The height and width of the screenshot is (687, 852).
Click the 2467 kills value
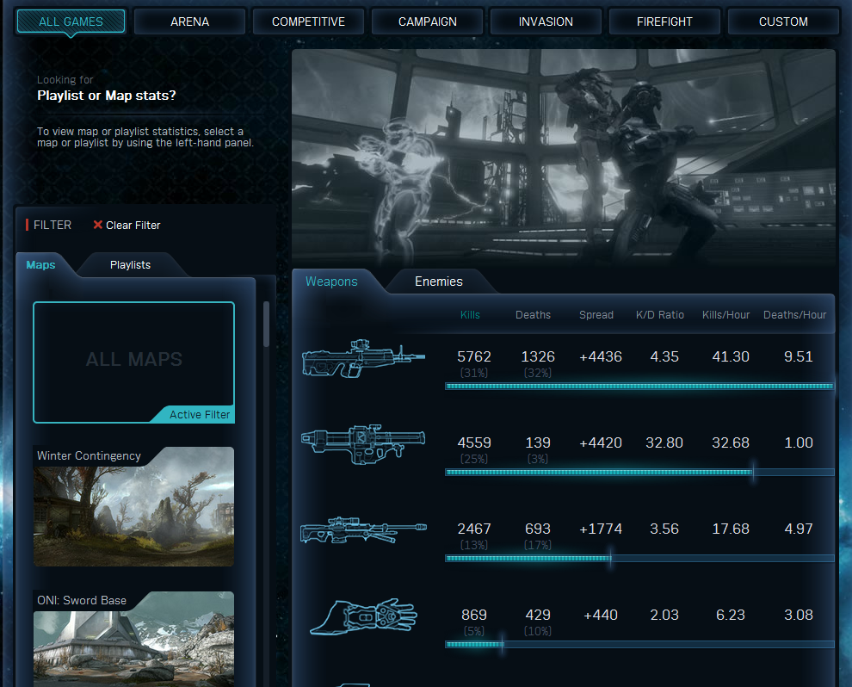474,529
